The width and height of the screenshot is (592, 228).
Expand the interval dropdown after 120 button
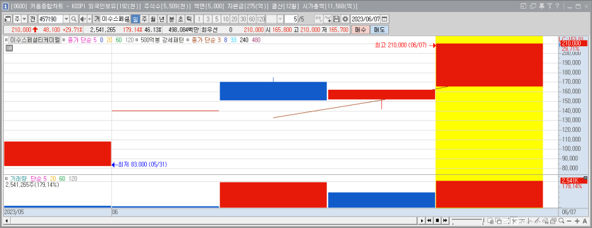click(x=280, y=19)
